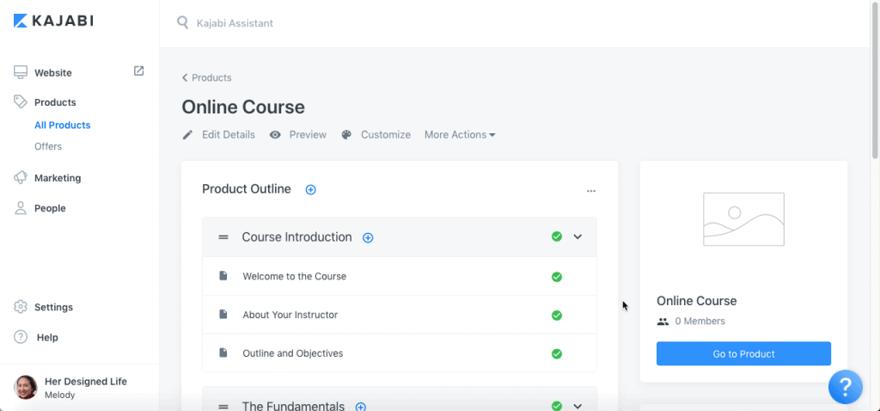Toggle About Your Instructor published checkmark
880x411 pixels.
click(x=557, y=316)
